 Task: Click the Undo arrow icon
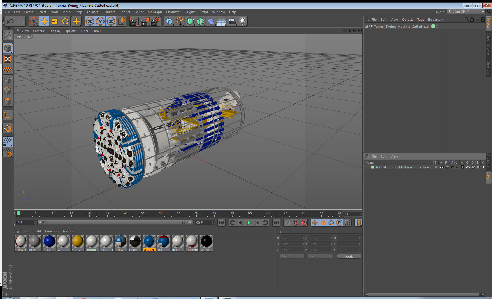pos(10,21)
